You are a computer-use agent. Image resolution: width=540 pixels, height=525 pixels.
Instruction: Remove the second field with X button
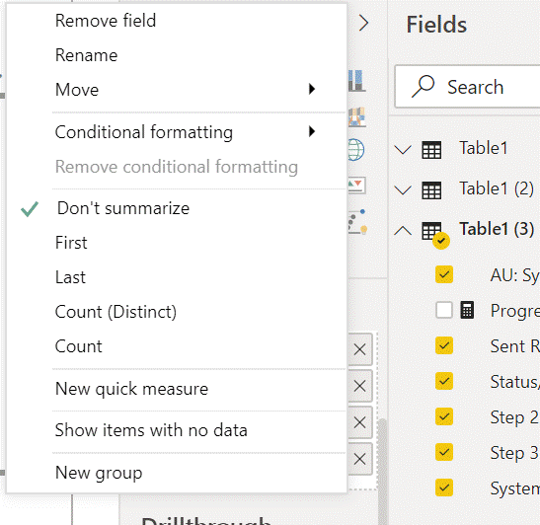click(360, 386)
